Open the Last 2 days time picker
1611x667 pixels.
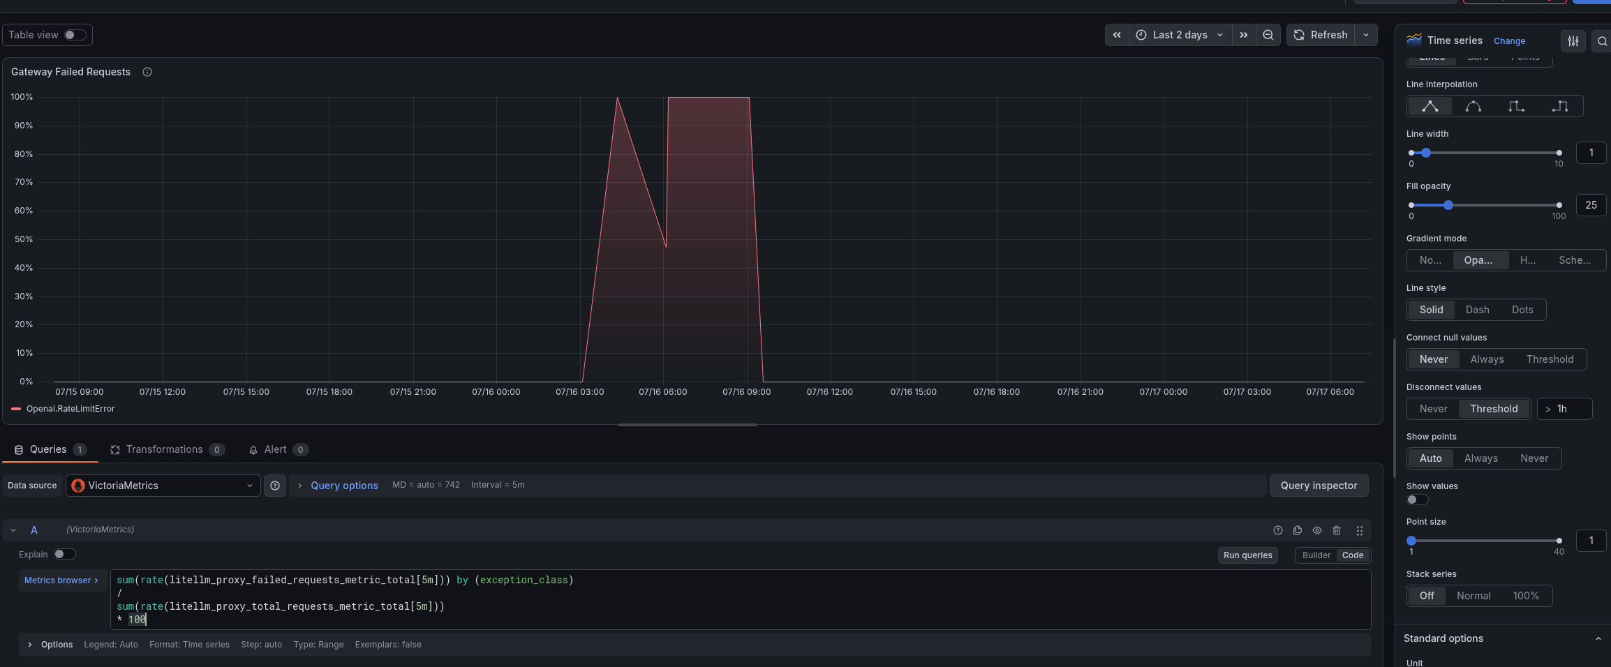(1180, 35)
